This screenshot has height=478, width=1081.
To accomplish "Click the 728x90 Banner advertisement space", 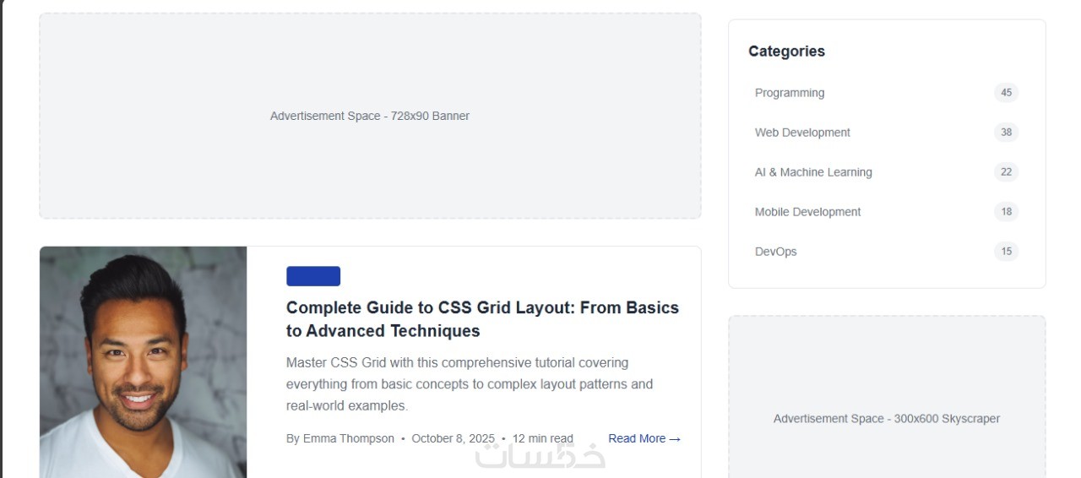I will click(x=370, y=116).
